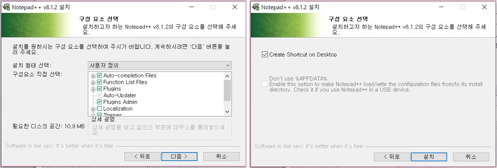This screenshot has width=497, height=168.
Task: Toggle Auto-completion Files checkbox
Action: point(99,76)
